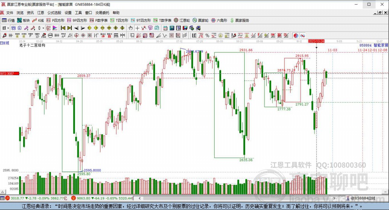
Task: Step chart right black arrow
Action: [83, 28]
